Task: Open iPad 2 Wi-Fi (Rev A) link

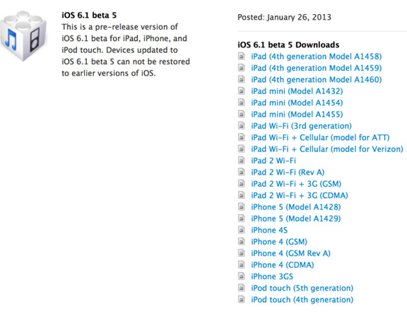Action: [x=288, y=172]
